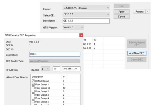Uncheck the Default Group checkbox
This screenshot has height=106, width=153.
click(x=33, y=81)
